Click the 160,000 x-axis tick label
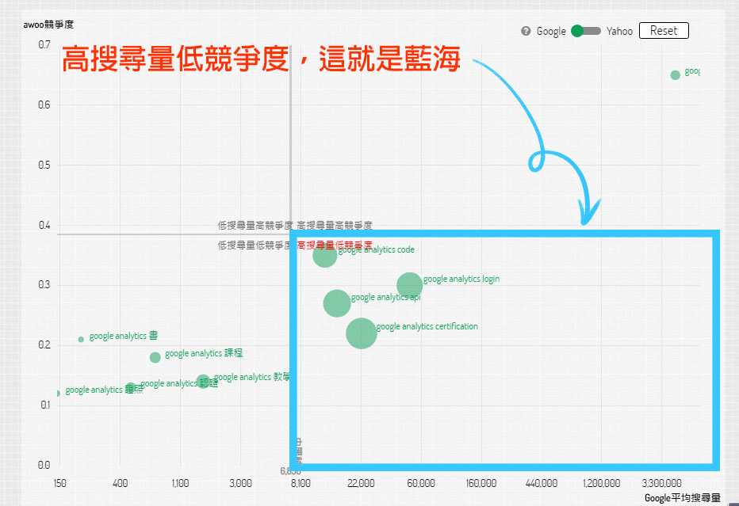 481,483
